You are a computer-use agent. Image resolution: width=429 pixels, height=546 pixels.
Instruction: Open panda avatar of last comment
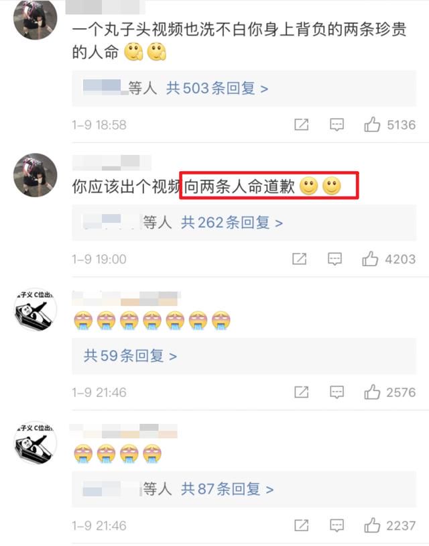pos(35,443)
